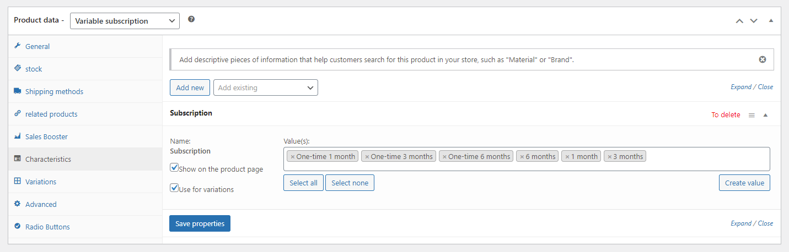This screenshot has height=252, width=789.
Task: Remove the 3 months value tag
Action: pos(609,157)
